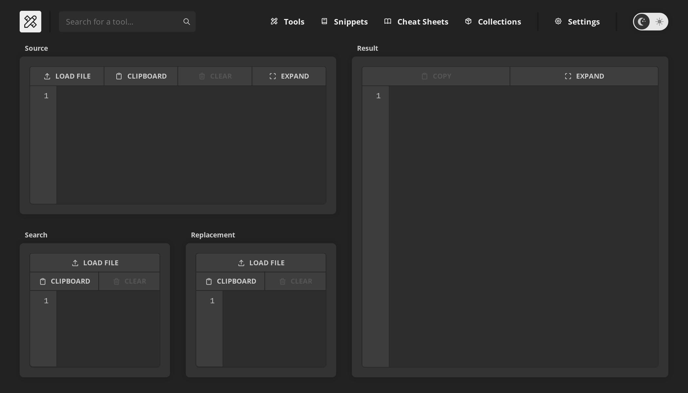Click the Tools hammer icon
The width and height of the screenshot is (688, 393).
tap(275, 21)
